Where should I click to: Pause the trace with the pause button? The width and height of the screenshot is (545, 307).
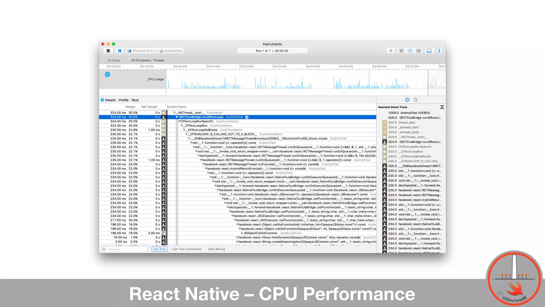tap(119, 51)
